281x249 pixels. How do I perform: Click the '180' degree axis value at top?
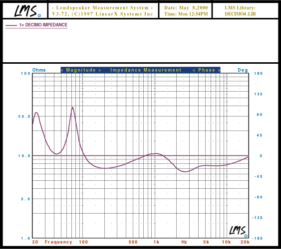(258, 74)
